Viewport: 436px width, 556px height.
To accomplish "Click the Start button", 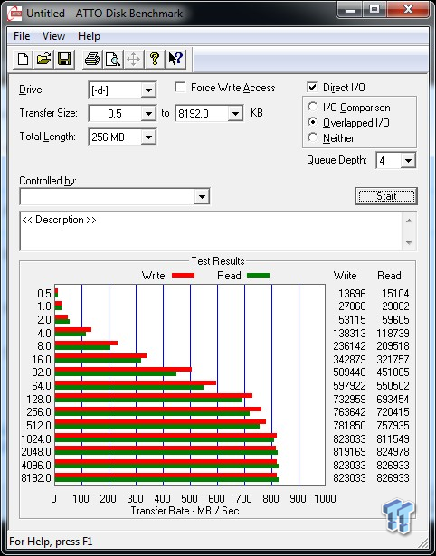I will (386, 196).
